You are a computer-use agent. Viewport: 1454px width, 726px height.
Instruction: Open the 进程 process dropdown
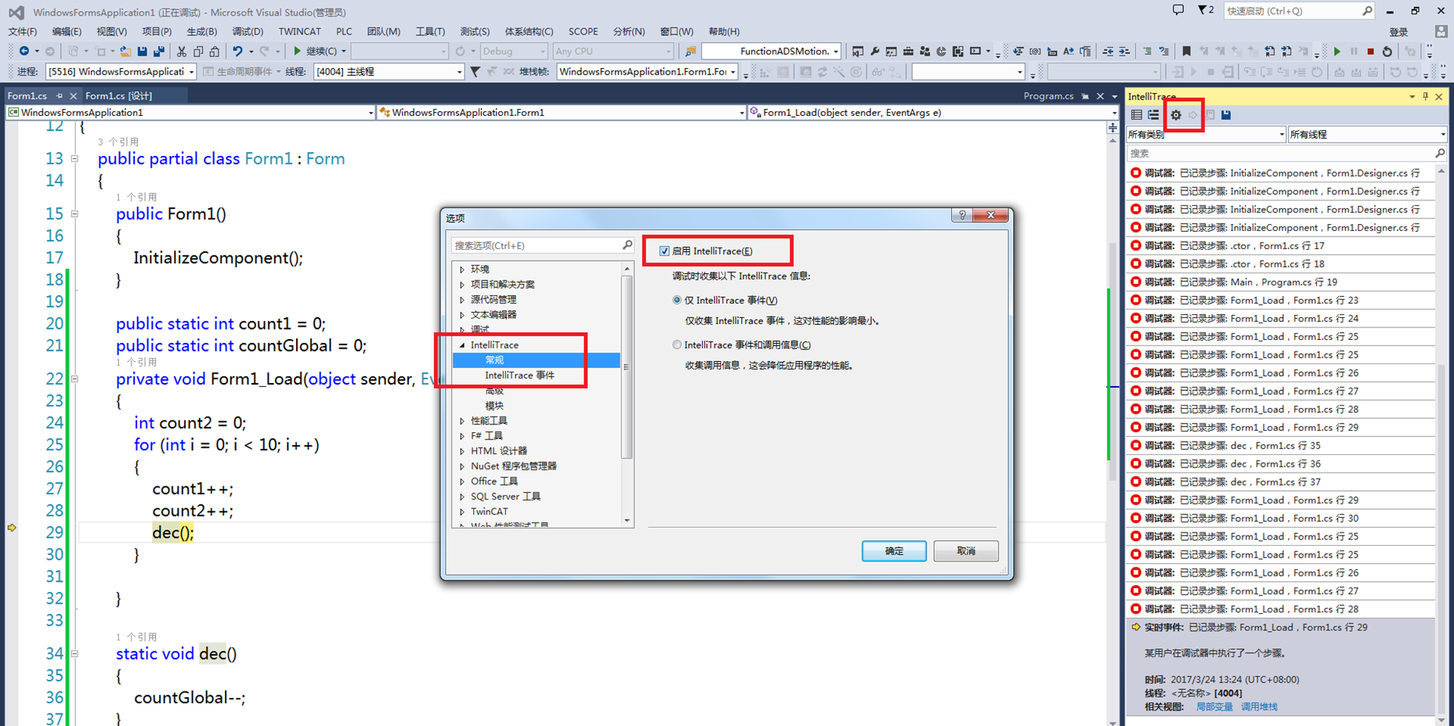point(121,72)
